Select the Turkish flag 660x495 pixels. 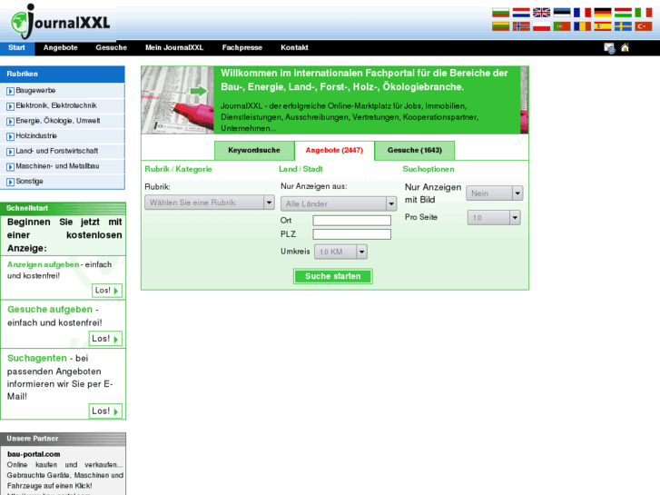[643, 26]
